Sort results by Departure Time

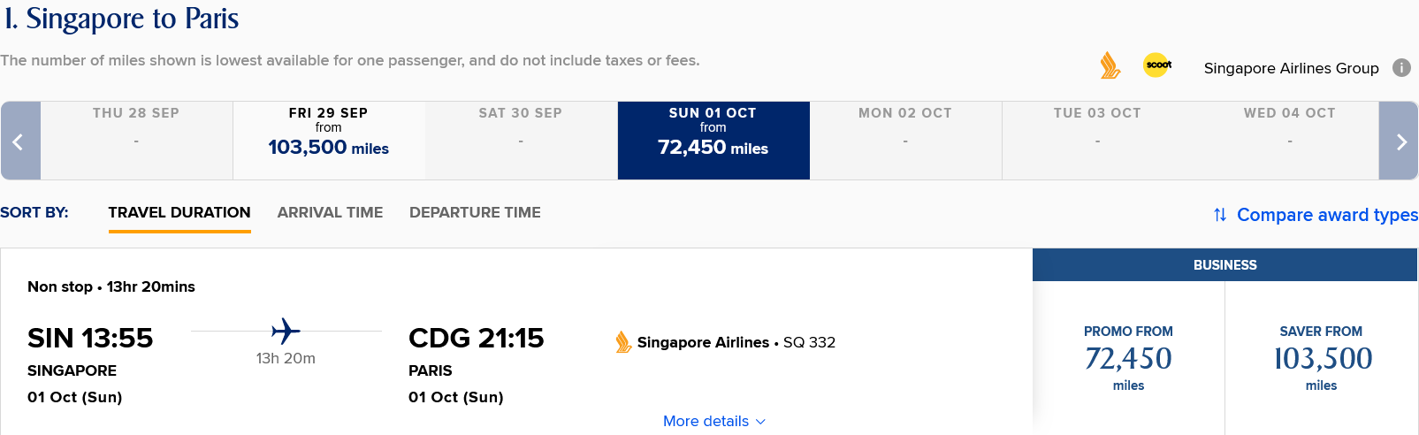coord(475,212)
